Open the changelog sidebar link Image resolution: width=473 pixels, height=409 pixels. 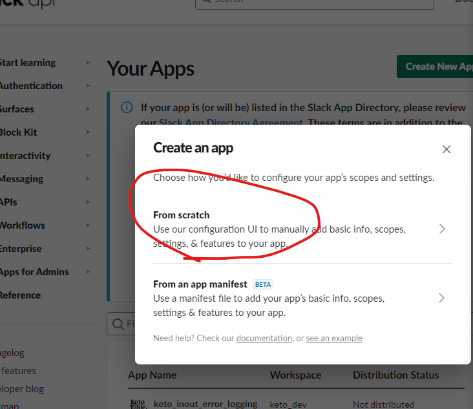12,353
